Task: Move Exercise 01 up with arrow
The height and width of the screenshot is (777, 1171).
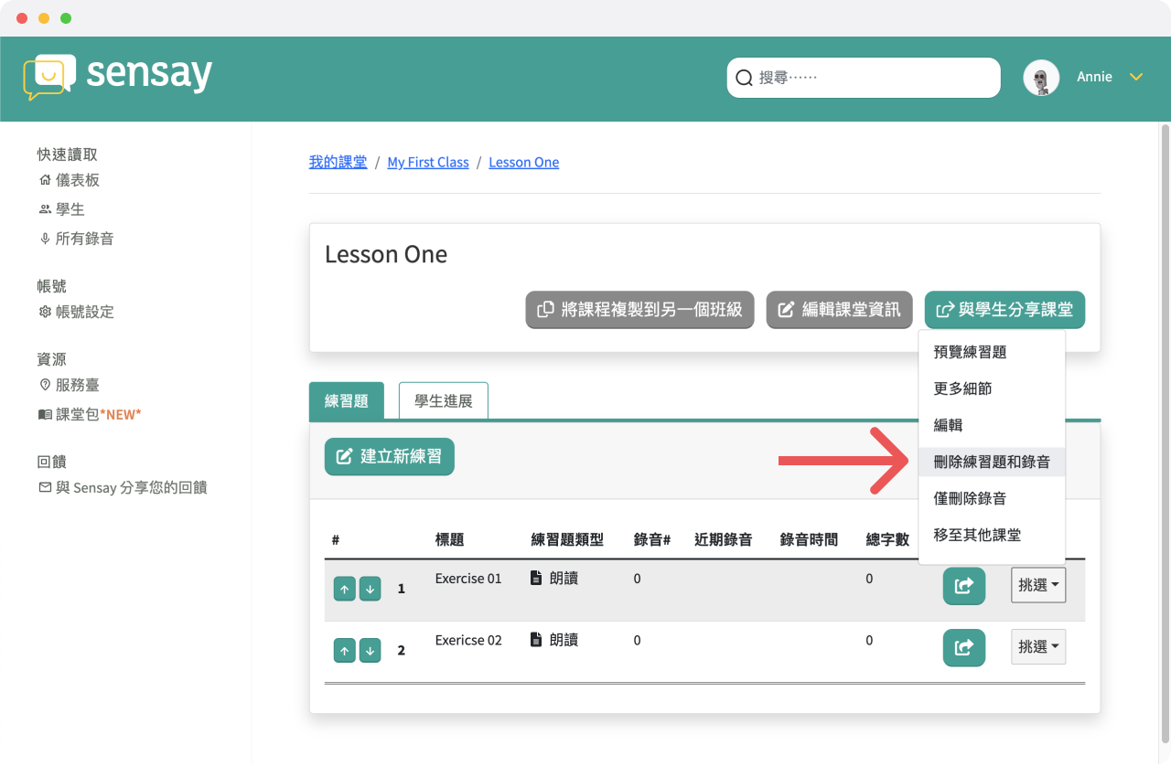Action: point(345,590)
